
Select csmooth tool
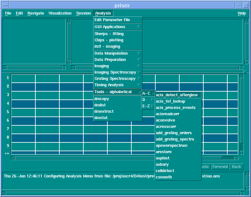click(178, 177)
